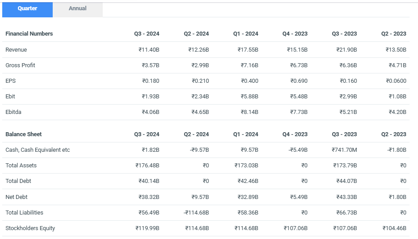Click the Balance Sheet section header
Screen dimensions: 418x239
[23, 134]
